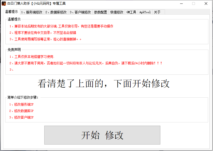Click the window title 白日门懒人助手 text
Image resolution: width=213 pixels, height=151 pixels.
point(36,4)
